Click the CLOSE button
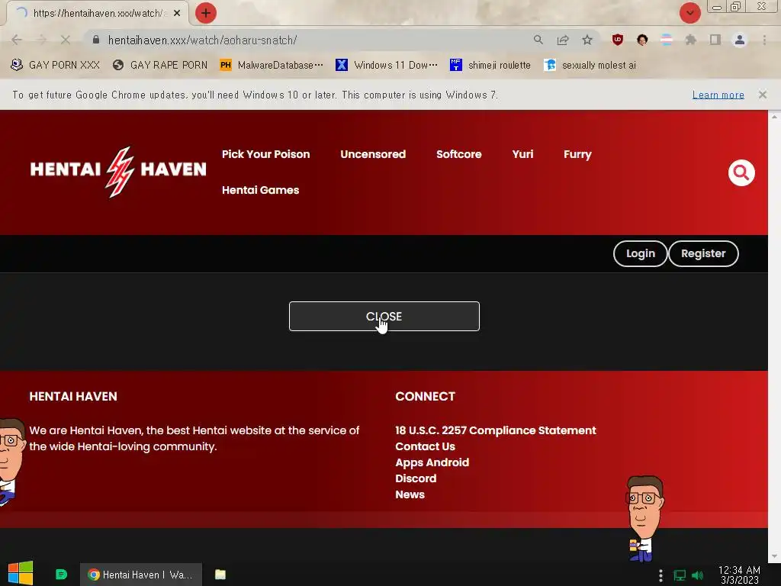Screen dimensions: 781x586 click(384, 317)
